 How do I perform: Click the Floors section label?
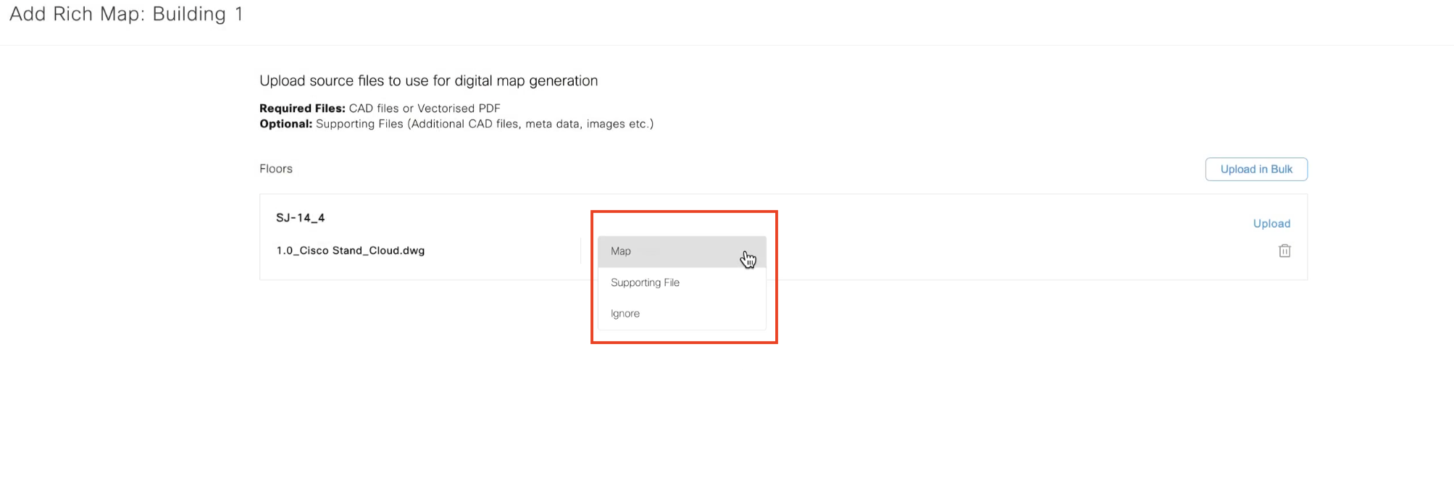275,169
